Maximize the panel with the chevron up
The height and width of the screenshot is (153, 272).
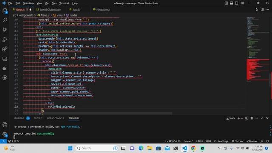tap(262, 118)
